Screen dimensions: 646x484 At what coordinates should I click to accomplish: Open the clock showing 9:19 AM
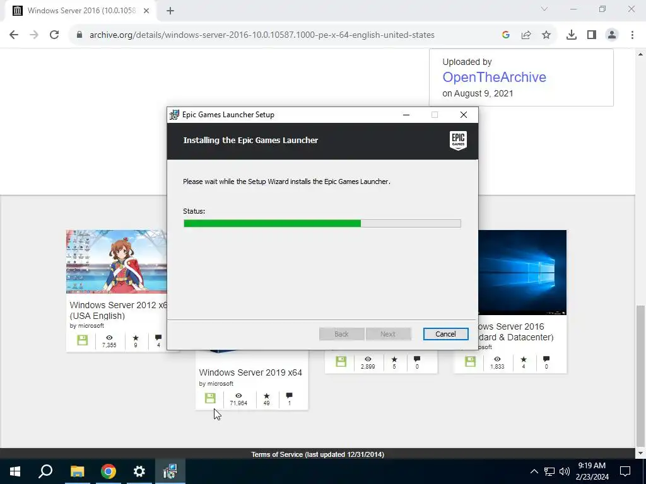tap(592, 471)
